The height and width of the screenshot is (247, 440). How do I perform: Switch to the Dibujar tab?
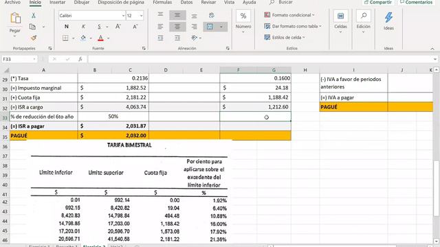coord(82,2)
